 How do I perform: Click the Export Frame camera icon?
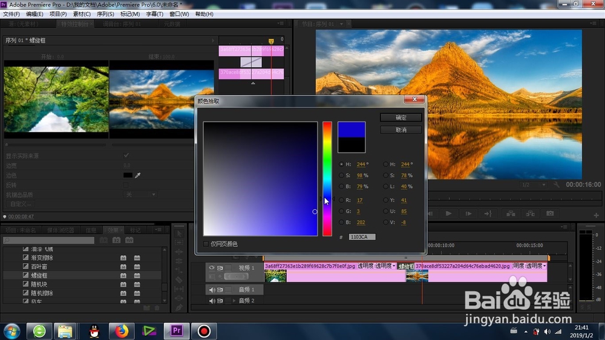[x=550, y=214]
